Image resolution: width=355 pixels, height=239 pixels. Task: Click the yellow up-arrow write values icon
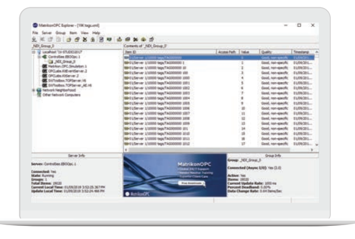pyautogui.click(x=143, y=40)
